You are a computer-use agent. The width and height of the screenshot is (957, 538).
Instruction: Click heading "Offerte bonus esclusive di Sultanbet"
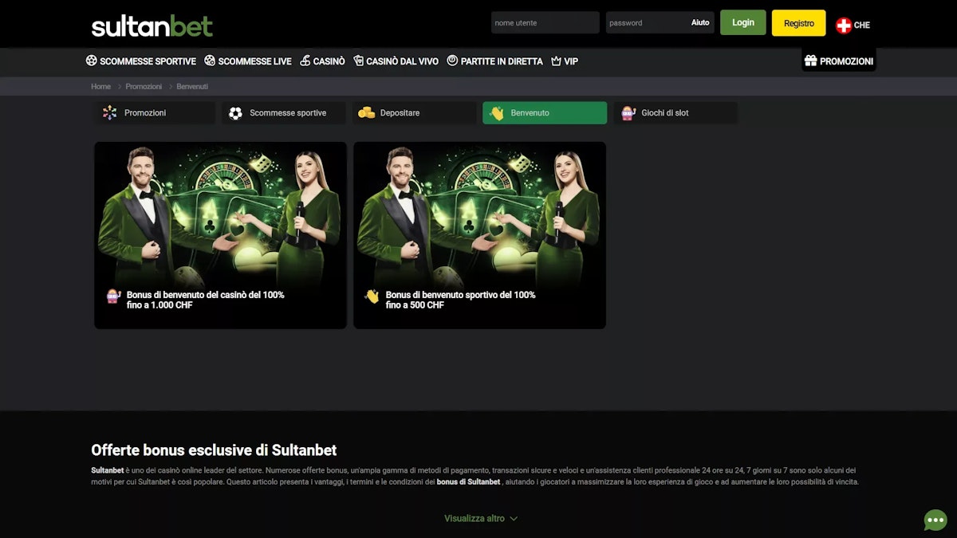pos(214,450)
